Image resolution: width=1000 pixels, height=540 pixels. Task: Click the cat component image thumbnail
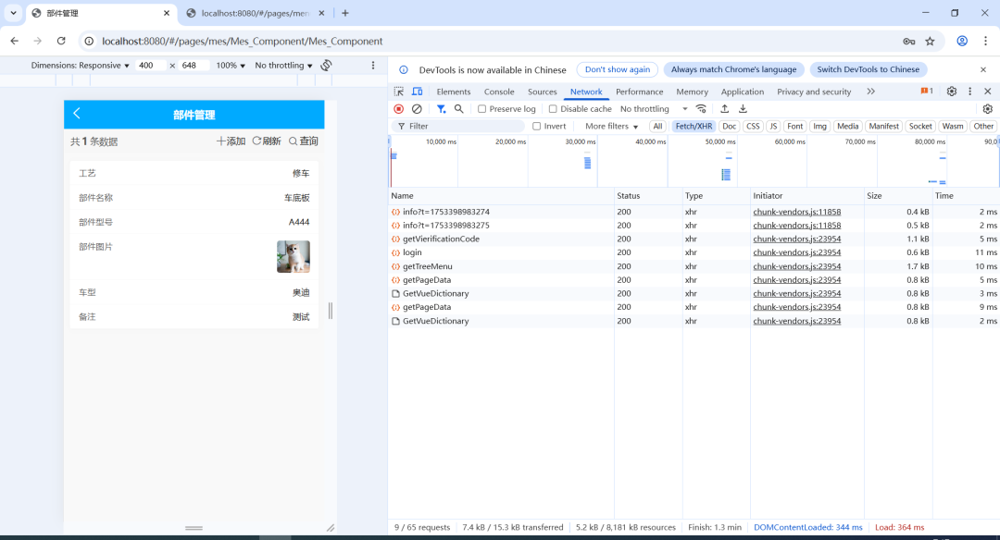293,256
